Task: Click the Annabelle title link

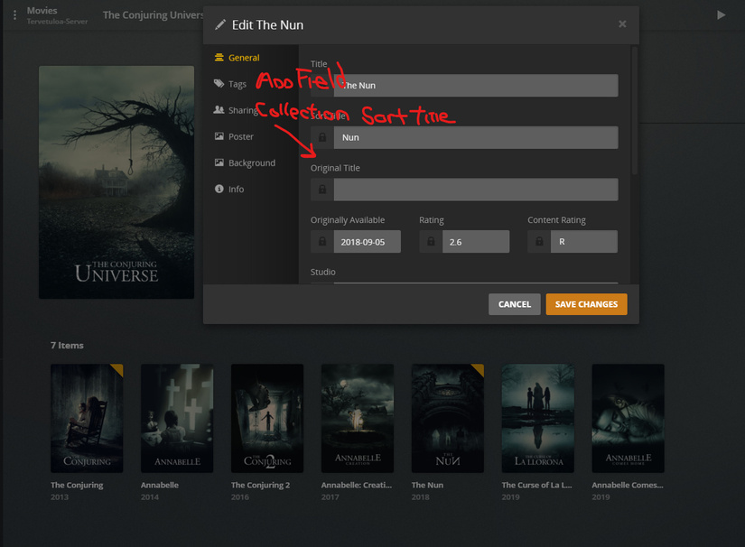Action: pyautogui.click(x=160, y=486)
